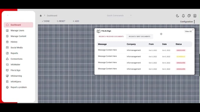Click the Reports icon
The width and height of the screenshot is (200, 112).
(7, 53)
